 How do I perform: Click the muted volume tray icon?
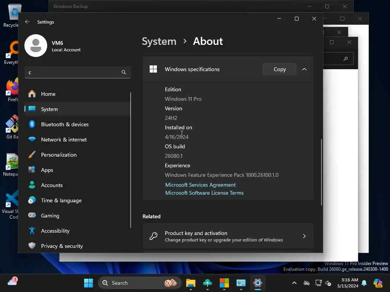click(328, 283)
